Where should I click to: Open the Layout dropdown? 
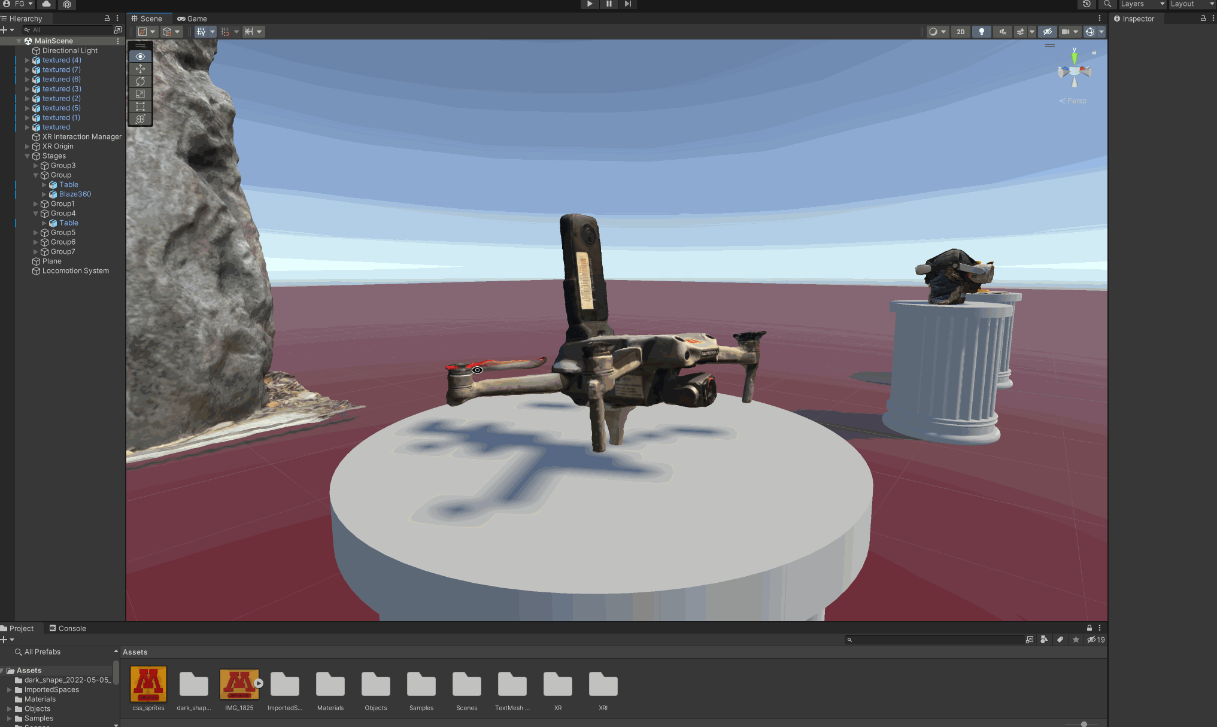point(1191,4)
